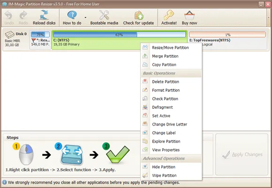This screenshot has width=272, height=188.
Task: Click the Set Active flag icon
Action: coord(145,115)
